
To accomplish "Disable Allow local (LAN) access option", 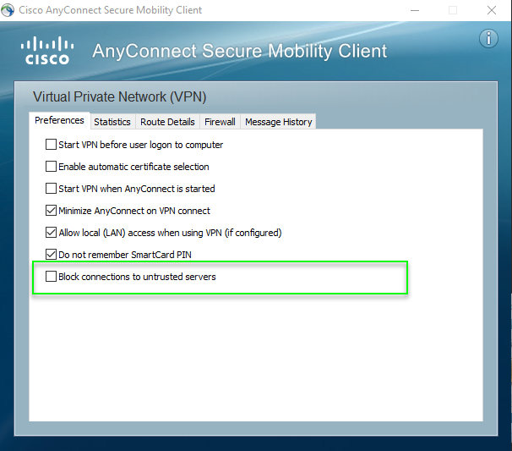I will click(x=52, y=233).
